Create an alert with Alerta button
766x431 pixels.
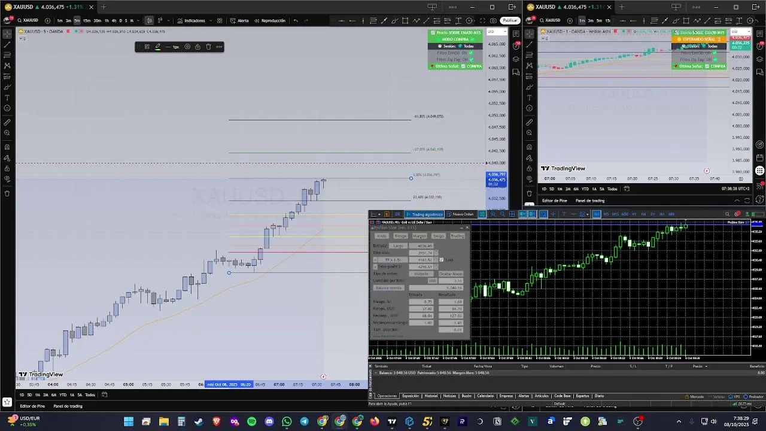click(x=239, y=20)
